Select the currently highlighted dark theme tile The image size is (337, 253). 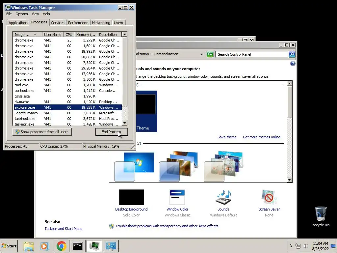(146, 111)
